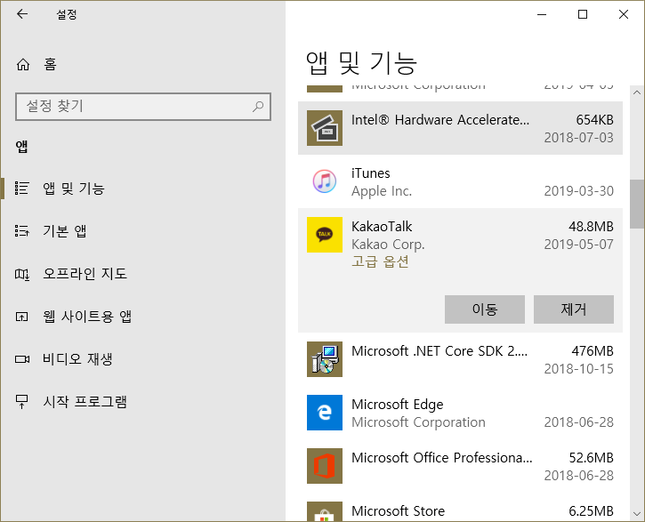Select the Microsoft Edge entry name

tap(398, 405)
